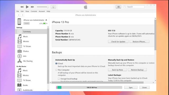The height and width of the screenshot is (95, 169).
Task: Click the Serial Number value
Action: tap(74, 40)
